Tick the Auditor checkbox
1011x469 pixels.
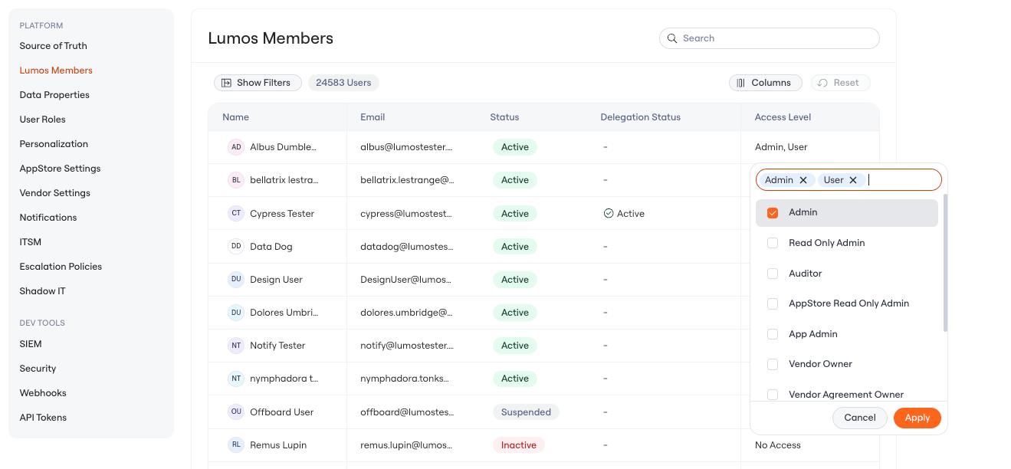773,274
